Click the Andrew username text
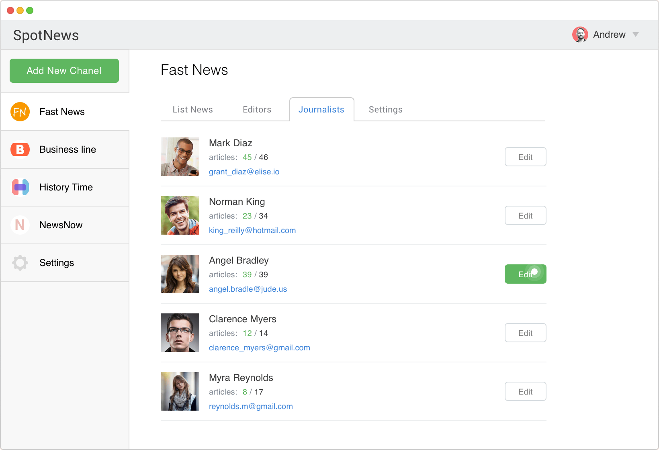Screen dimensions: 659x450 (x=609, y=35)
